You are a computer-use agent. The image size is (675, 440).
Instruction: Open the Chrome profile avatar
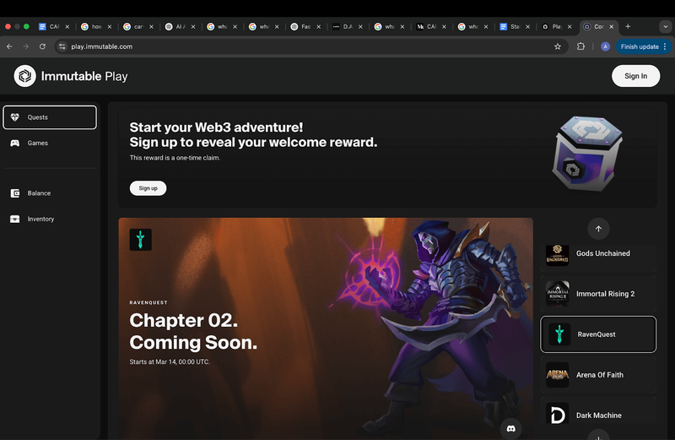605,46
